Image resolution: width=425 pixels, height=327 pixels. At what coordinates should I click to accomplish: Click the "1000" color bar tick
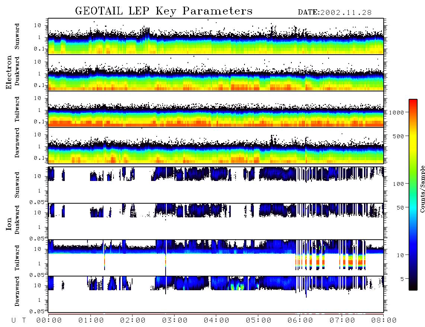pos(396,113)
